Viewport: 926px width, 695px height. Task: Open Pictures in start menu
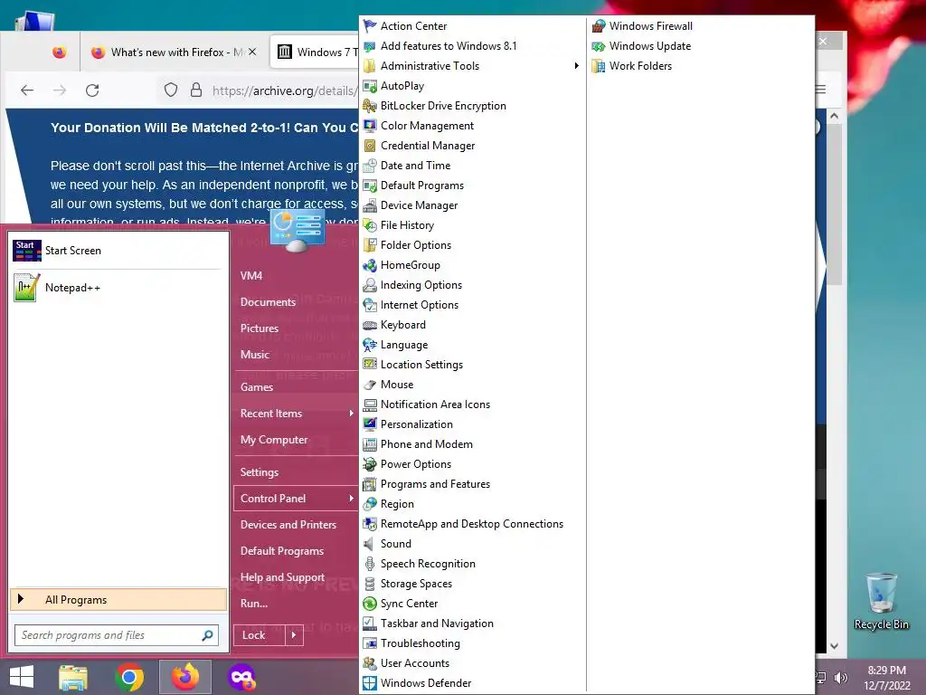[260, 328]
